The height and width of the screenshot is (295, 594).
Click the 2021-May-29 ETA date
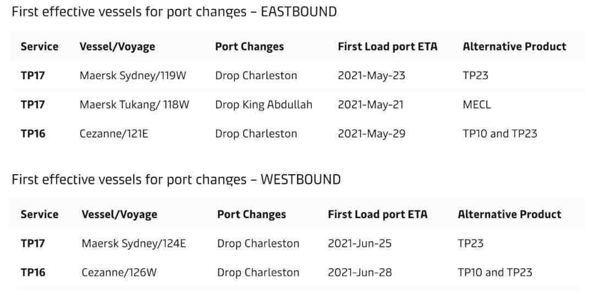click(x=371, y=133)
